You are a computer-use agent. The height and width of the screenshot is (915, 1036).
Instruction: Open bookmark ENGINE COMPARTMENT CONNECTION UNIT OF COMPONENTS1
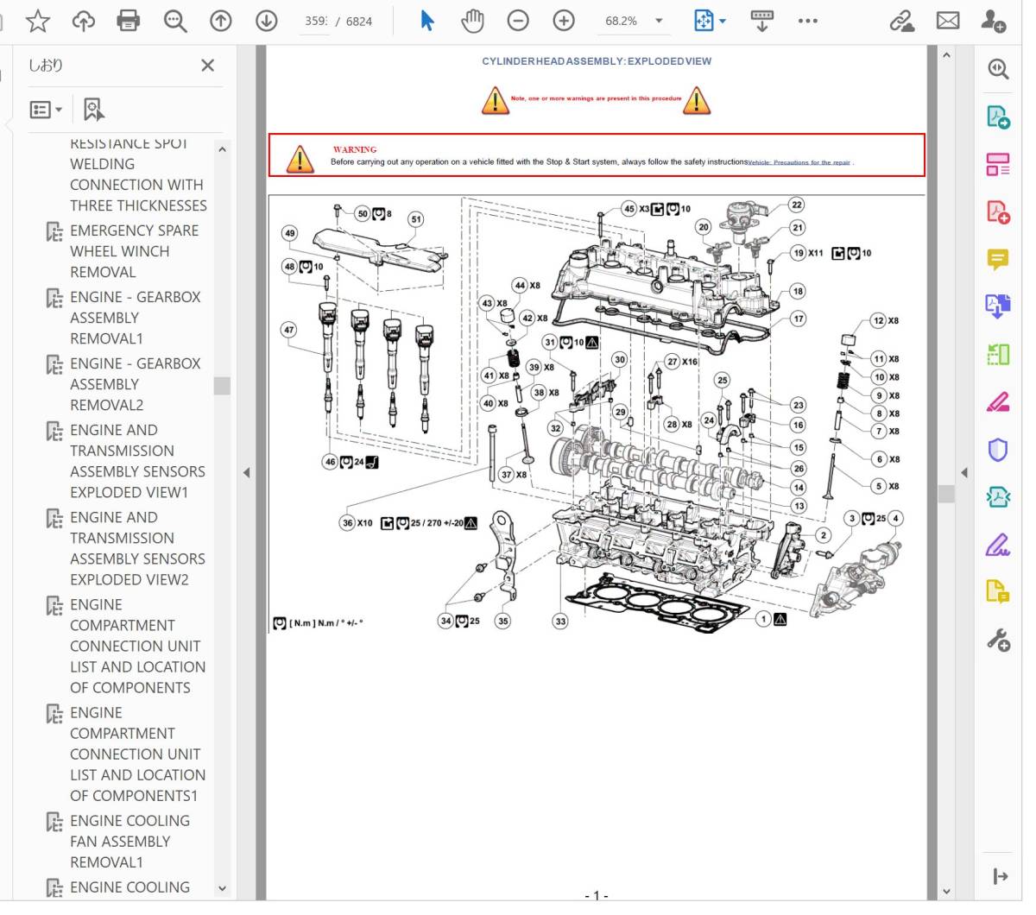click(x=137, y=754)
